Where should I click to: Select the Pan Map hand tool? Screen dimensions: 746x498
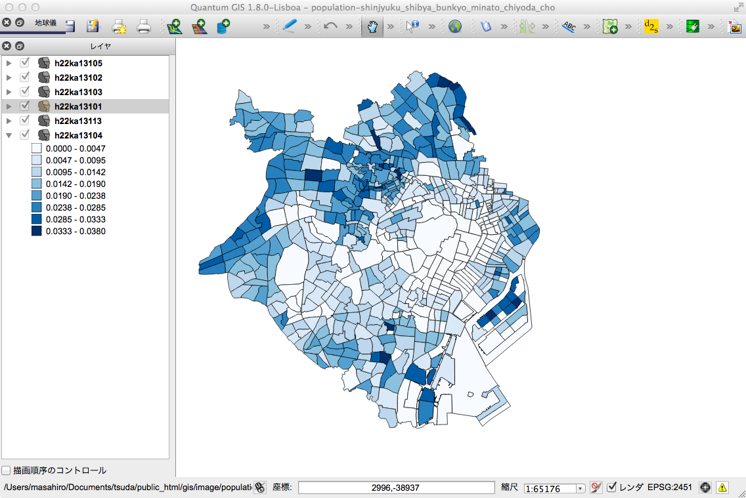(x=372, y=27)
